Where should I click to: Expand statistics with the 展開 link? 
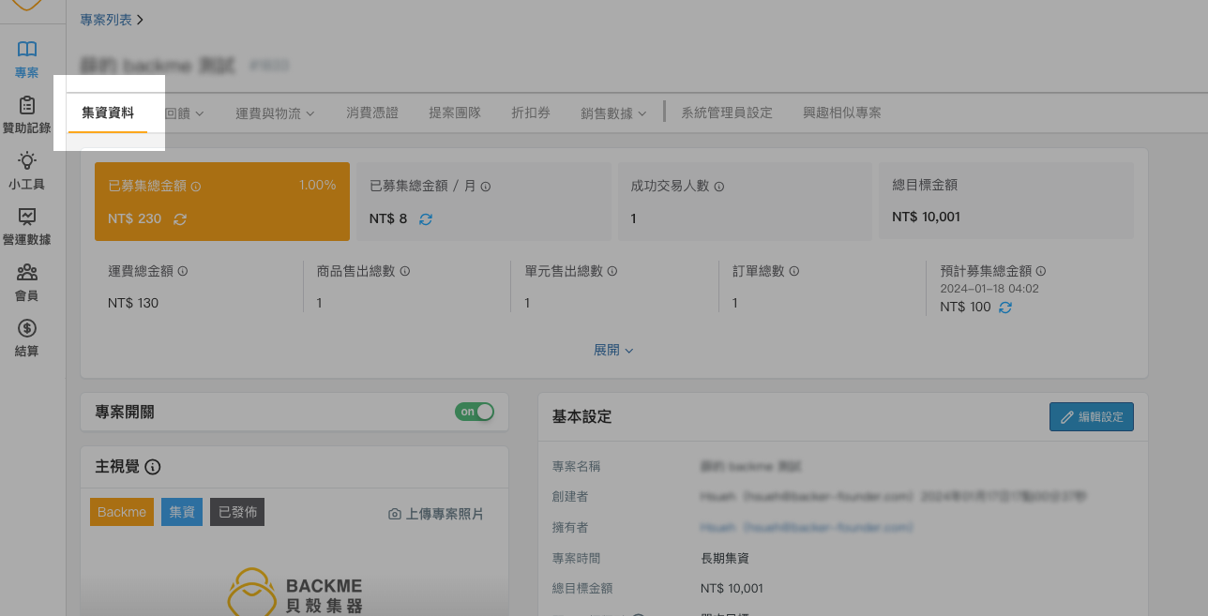(x=613, y=350)
